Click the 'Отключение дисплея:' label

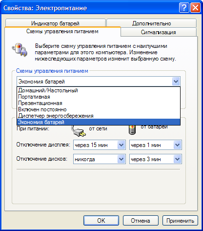(43, 145)
